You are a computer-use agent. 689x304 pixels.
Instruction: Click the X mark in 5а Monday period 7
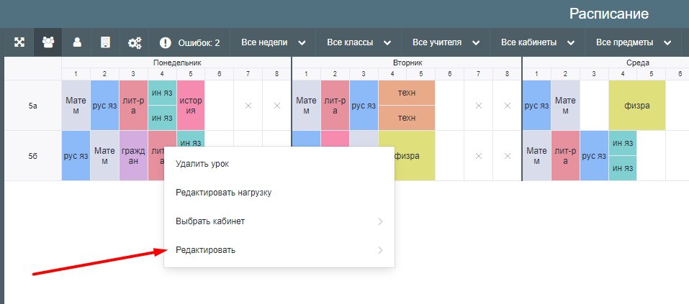[248, 106]
